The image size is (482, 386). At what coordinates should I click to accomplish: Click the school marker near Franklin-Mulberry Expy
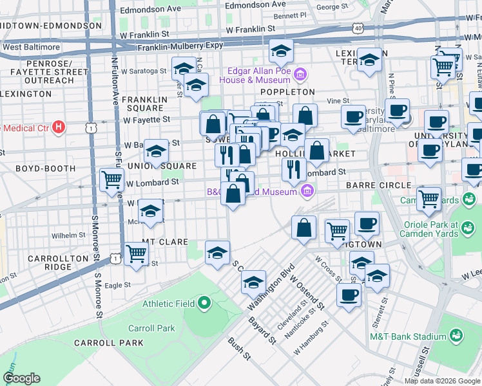[x=281, y=51]
